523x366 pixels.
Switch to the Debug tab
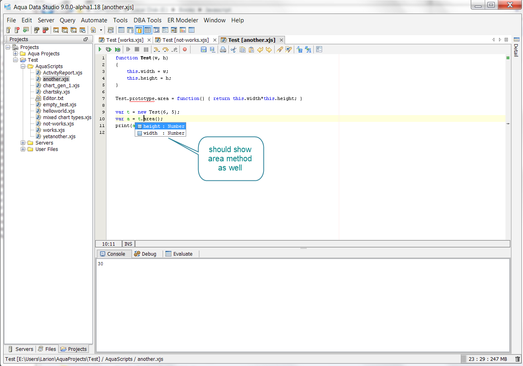(145, 254)
